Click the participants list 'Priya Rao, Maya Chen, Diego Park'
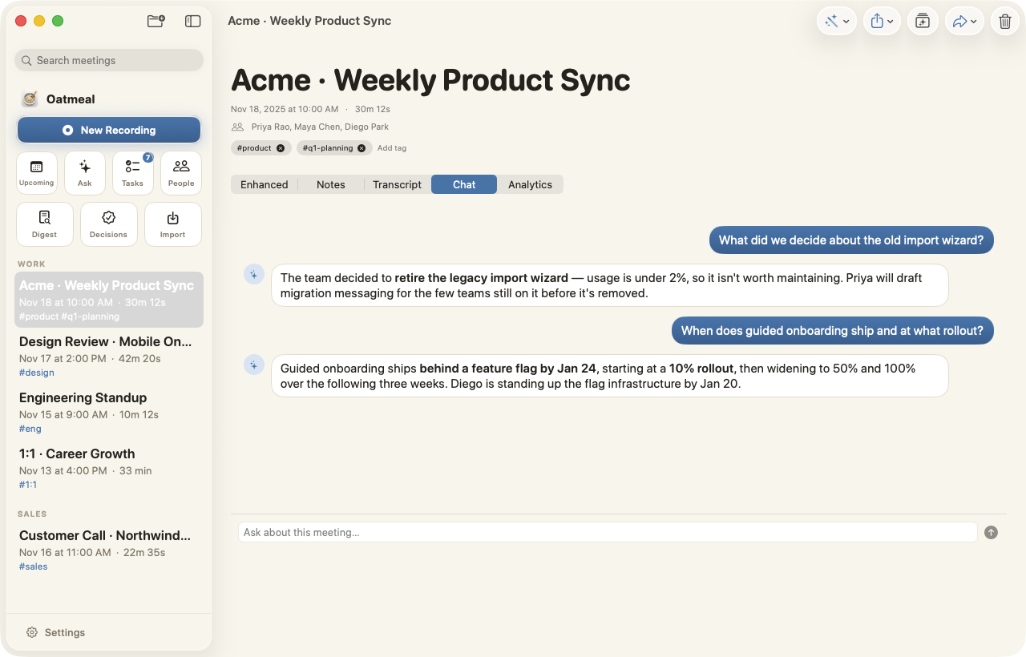 point(320,127)
